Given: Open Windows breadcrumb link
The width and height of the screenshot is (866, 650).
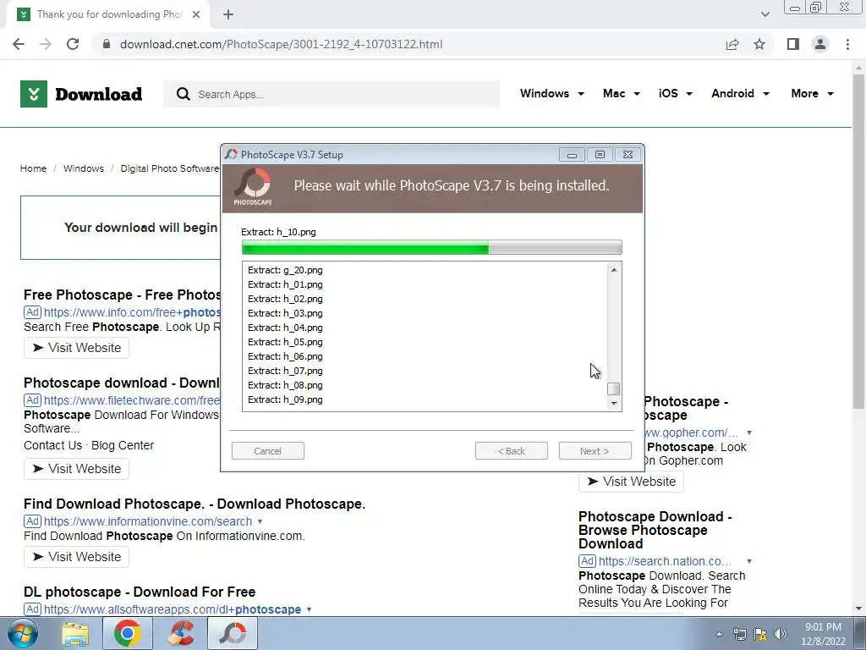Looking at the screenshot, I should click(84, 168).
